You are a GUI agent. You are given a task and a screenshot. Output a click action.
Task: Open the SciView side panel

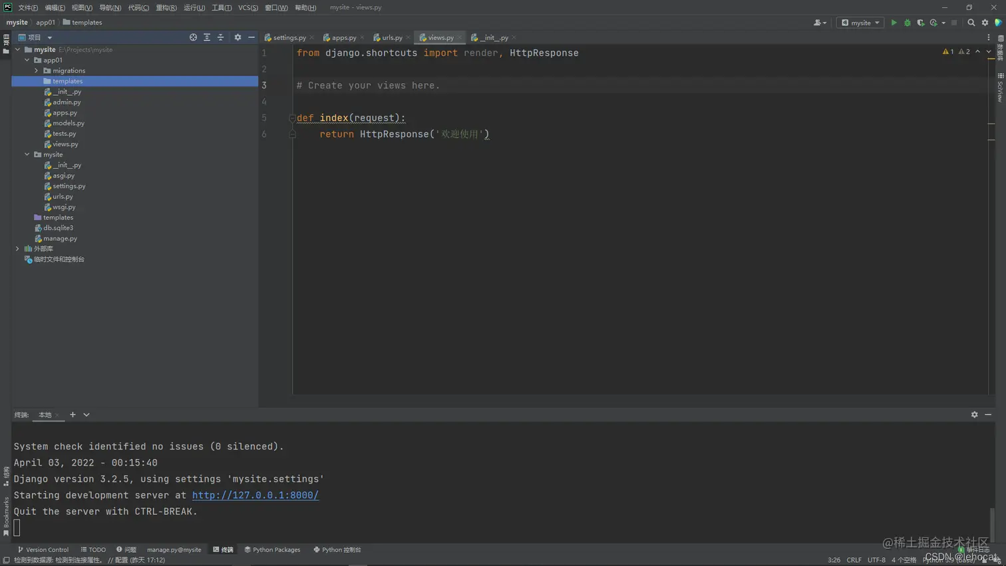click(x=1000, y=88)
